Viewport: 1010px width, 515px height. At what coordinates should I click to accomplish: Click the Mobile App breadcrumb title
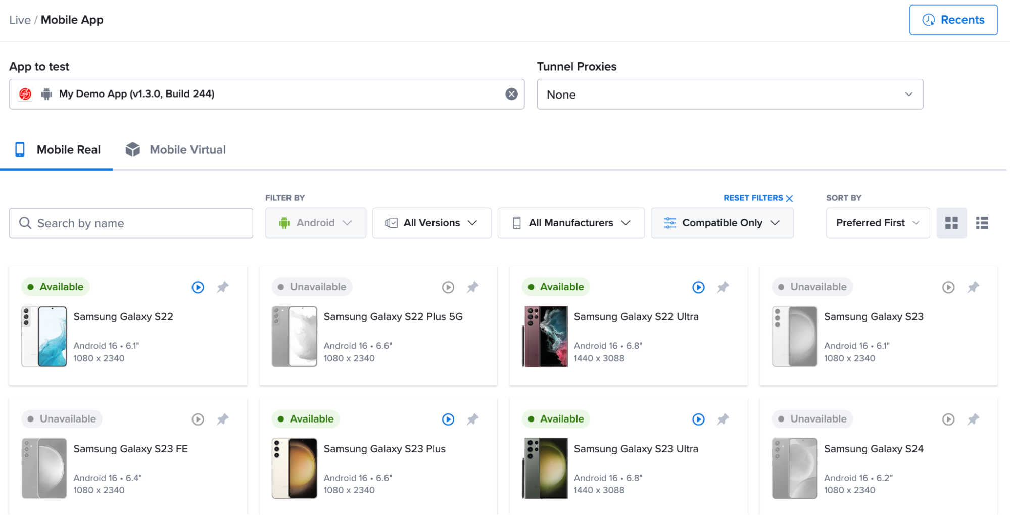pyautogui.click(x=72, y=20)
